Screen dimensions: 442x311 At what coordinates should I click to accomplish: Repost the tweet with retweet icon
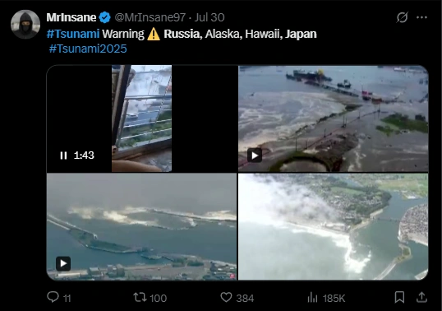[140, 297]
